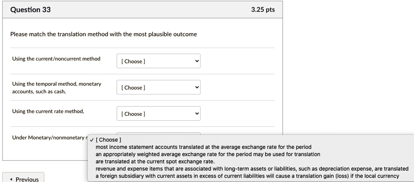
Task: Select 'most income statement accounts' option
Action: 203,147
